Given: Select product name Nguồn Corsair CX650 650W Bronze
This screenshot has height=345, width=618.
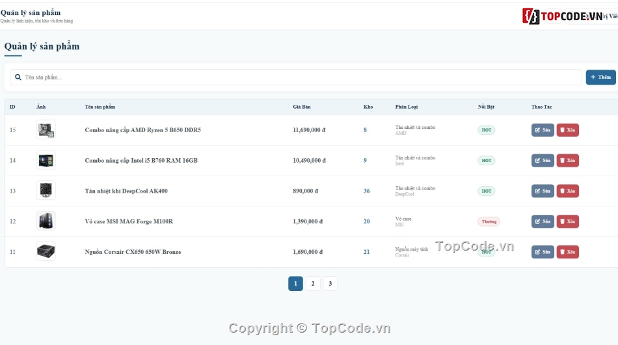Looking at the screenshot, I should click(x=133, y=252).
